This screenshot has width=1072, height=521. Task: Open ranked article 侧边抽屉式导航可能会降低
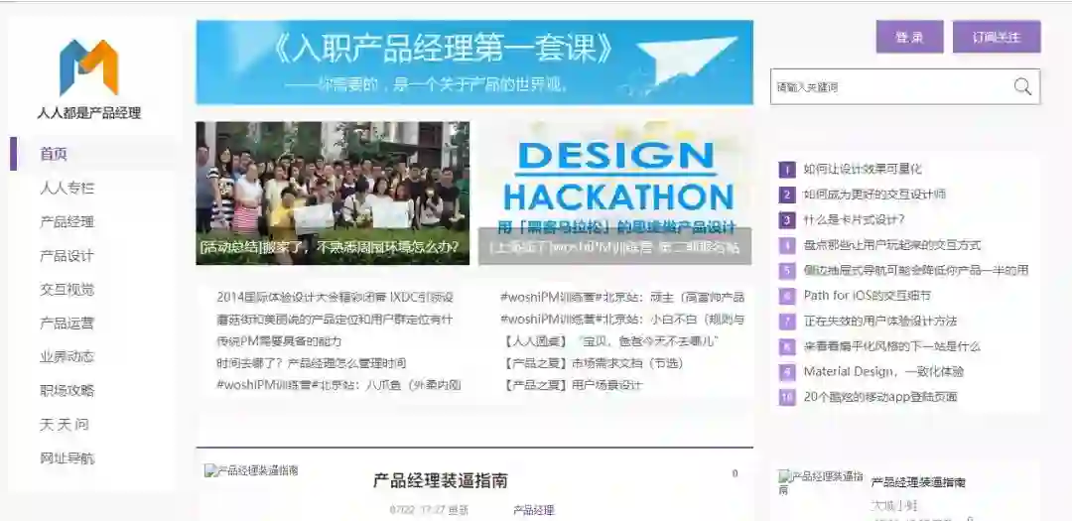(x=916, y=270)
